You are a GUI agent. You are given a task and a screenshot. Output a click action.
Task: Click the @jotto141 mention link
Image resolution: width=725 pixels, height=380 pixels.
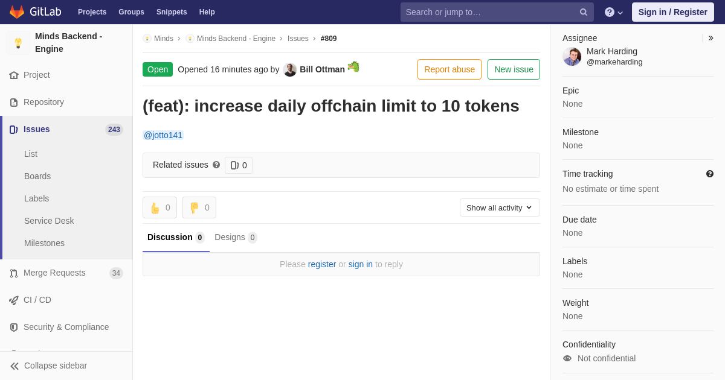(x=163, y=135)
